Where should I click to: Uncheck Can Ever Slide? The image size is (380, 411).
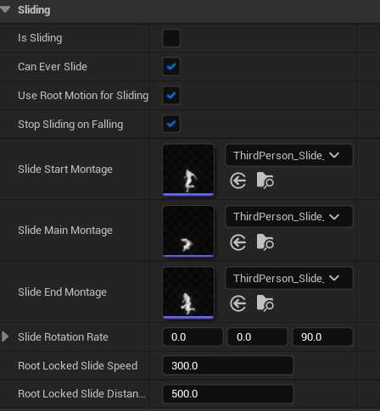[x=171, y=67]
